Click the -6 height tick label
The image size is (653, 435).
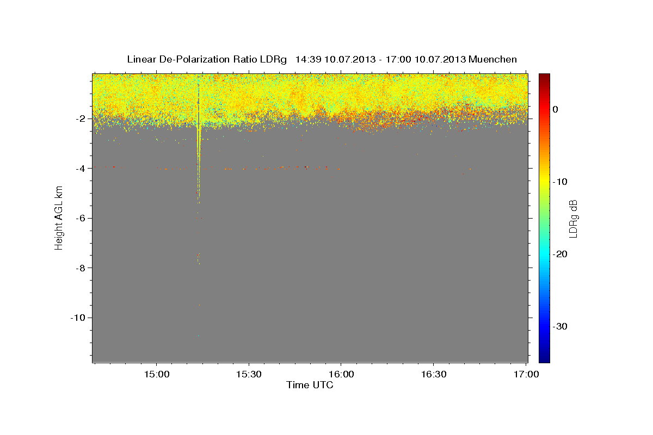82,218
